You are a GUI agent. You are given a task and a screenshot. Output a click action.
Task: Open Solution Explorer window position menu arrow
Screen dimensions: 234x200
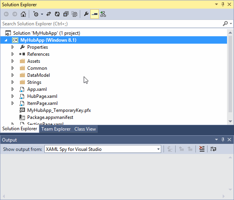216,4
